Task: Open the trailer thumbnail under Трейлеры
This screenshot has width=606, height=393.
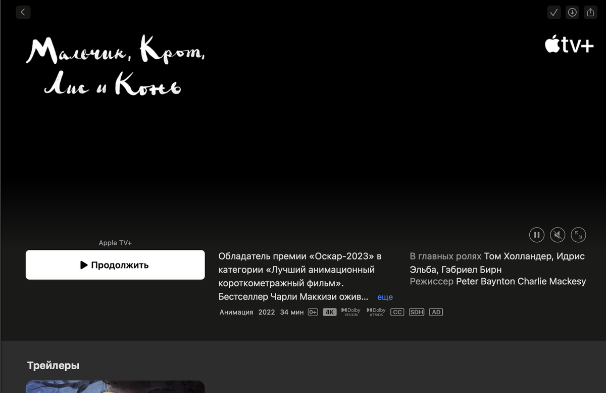Action: click(115, 387)
